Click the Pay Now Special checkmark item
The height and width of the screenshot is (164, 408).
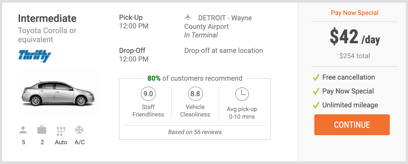(x=343, y=91)
